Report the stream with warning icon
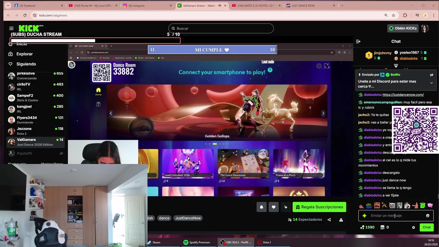The image size is (439, 247). 341,220
